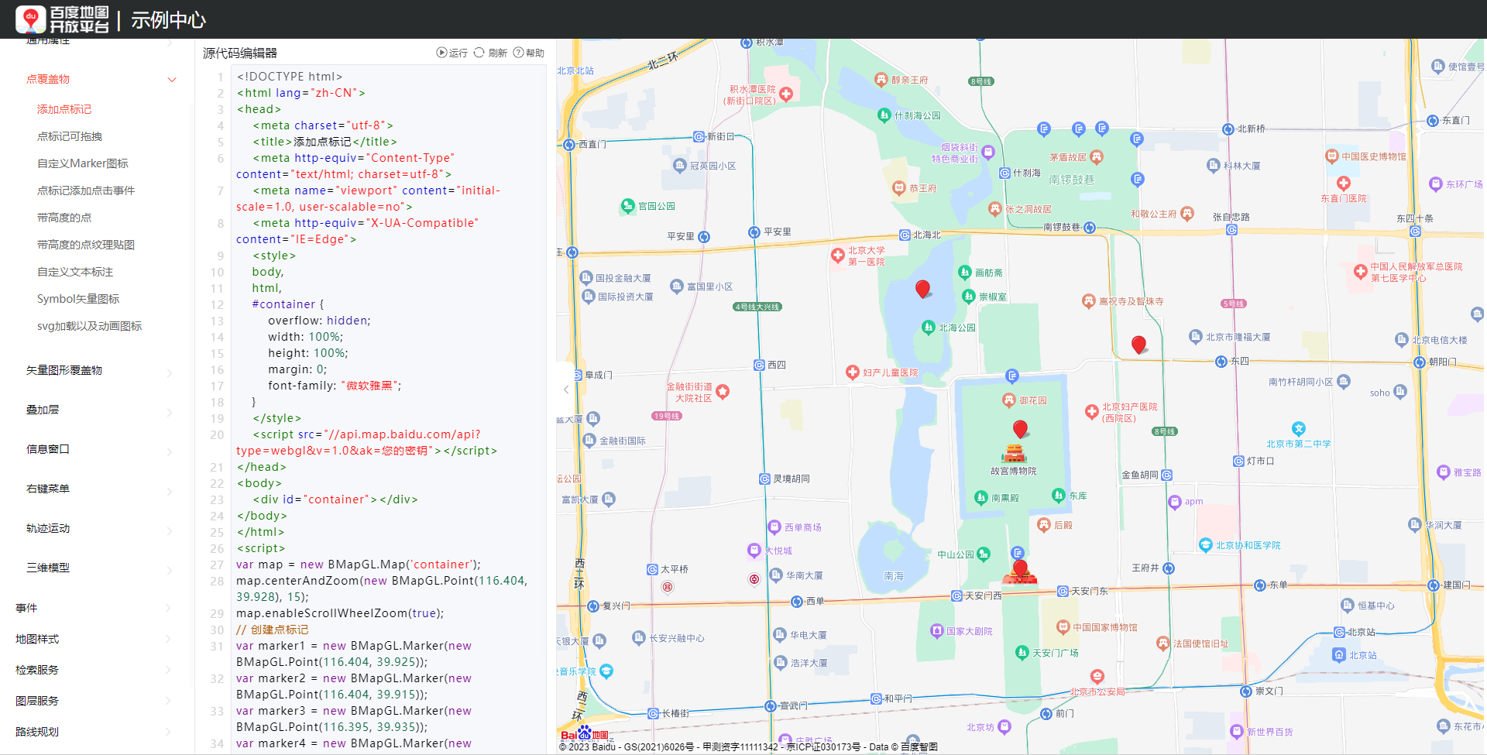Click 北海公园 park icon
This screenshot has width=1487, height=755.
pyautogui.click(x=928, y=328)
